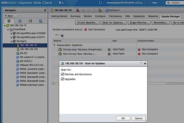Click the refresh icon in header

[x=100, y=3]
